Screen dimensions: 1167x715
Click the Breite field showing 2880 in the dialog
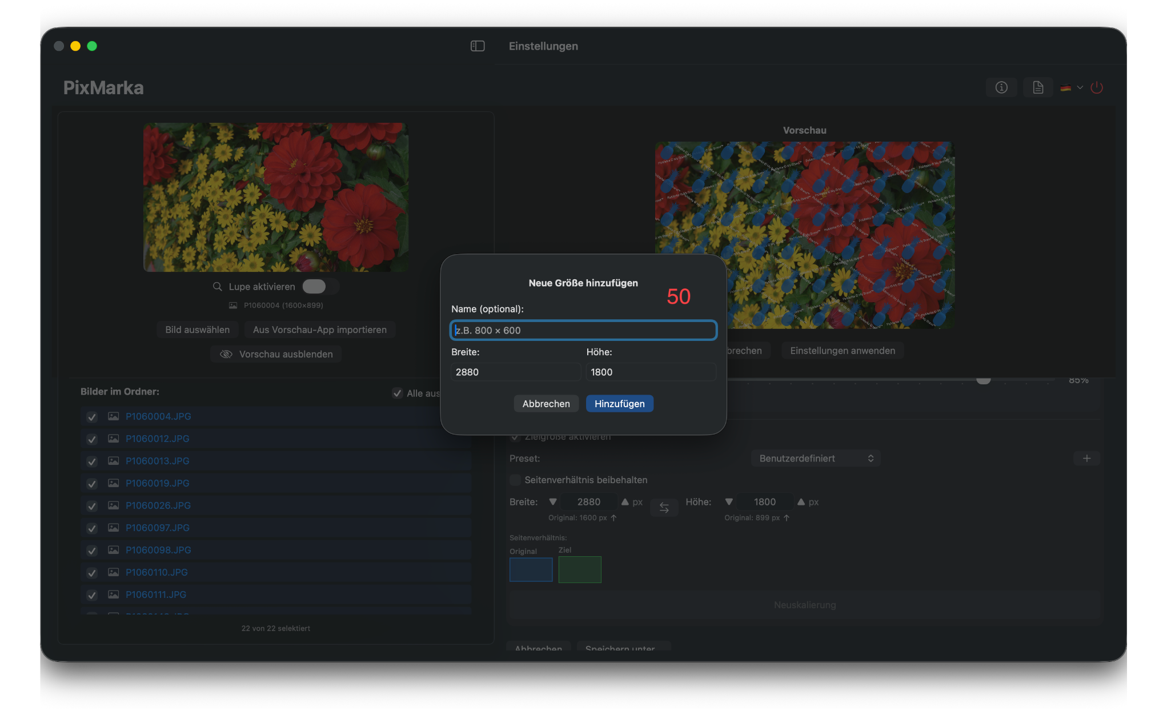coord(515,372)
